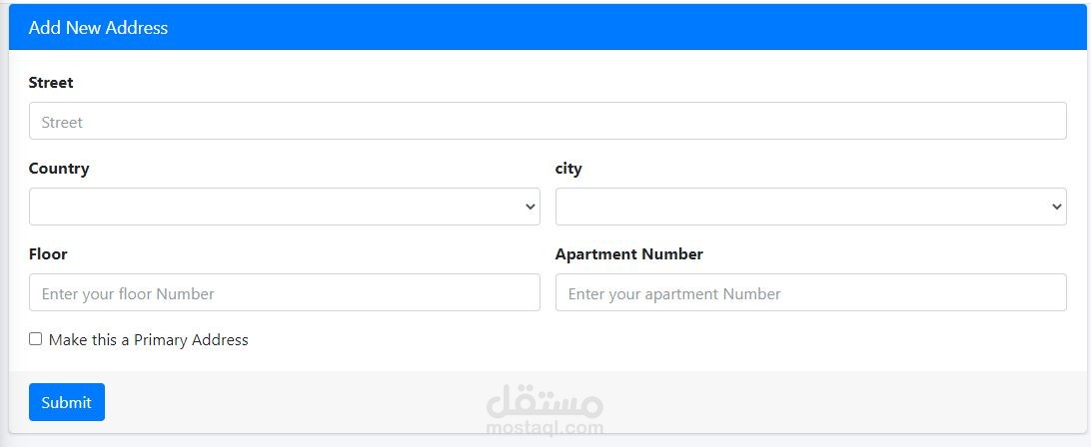This screenshot has width=1091, height=447.
Task: Click the Country label text
Action: [x=59, y=169]
